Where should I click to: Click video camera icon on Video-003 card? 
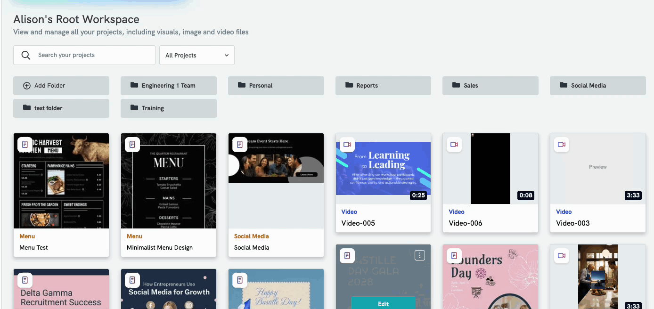click(x=562, y=144)
